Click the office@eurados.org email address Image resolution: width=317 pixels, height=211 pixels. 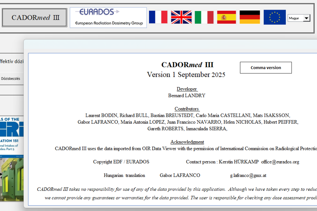tap(280, 162)
